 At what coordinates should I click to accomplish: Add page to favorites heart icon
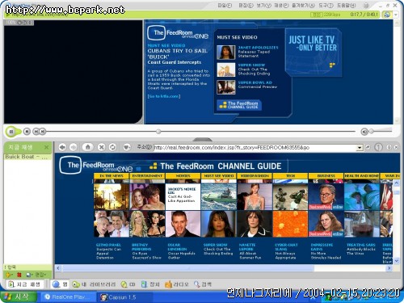tap(127, 147)
